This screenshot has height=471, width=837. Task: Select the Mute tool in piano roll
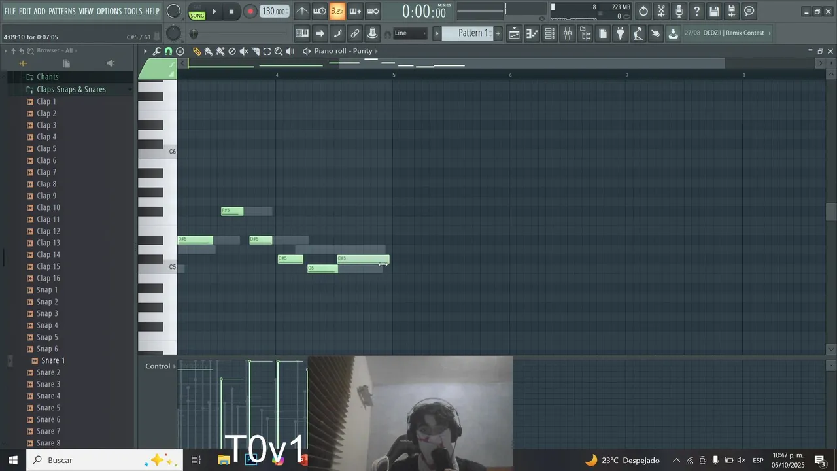click(x=244, y=51)
